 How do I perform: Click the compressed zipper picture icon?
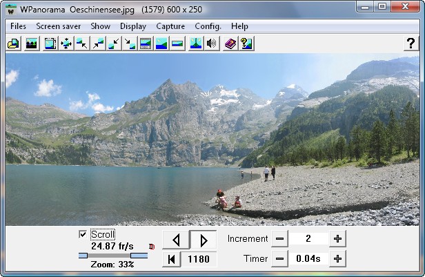pos(196,44)
